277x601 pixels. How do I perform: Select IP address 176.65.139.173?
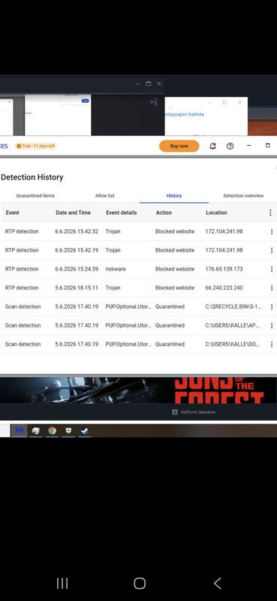click(x=224, y=269)
